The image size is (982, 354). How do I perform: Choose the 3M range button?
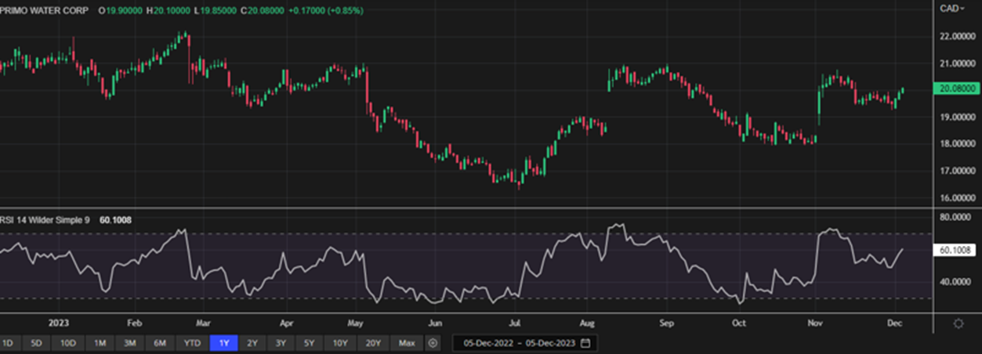coord(129,343)
